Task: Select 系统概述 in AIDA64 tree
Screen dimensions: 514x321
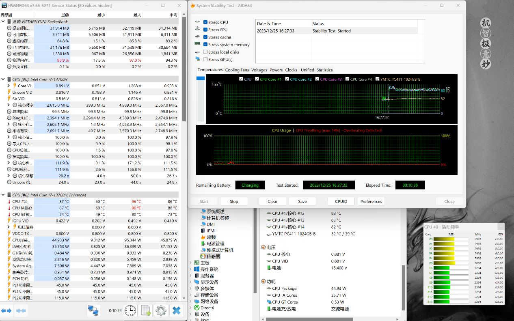Action: coord(215,211)
